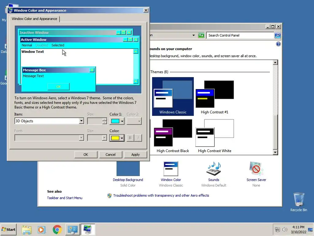The height and width of the screenshot is (236, 314).
Task: Select the High Contrast #1 theme
Action: point(214,96)
